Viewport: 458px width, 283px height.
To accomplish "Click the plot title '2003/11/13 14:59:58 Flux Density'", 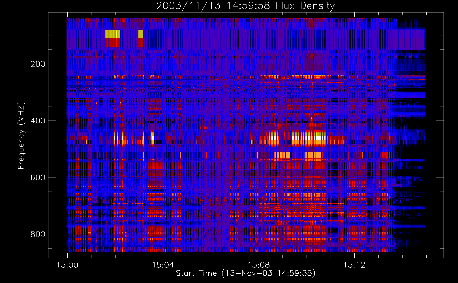I will tap(246, 6).
